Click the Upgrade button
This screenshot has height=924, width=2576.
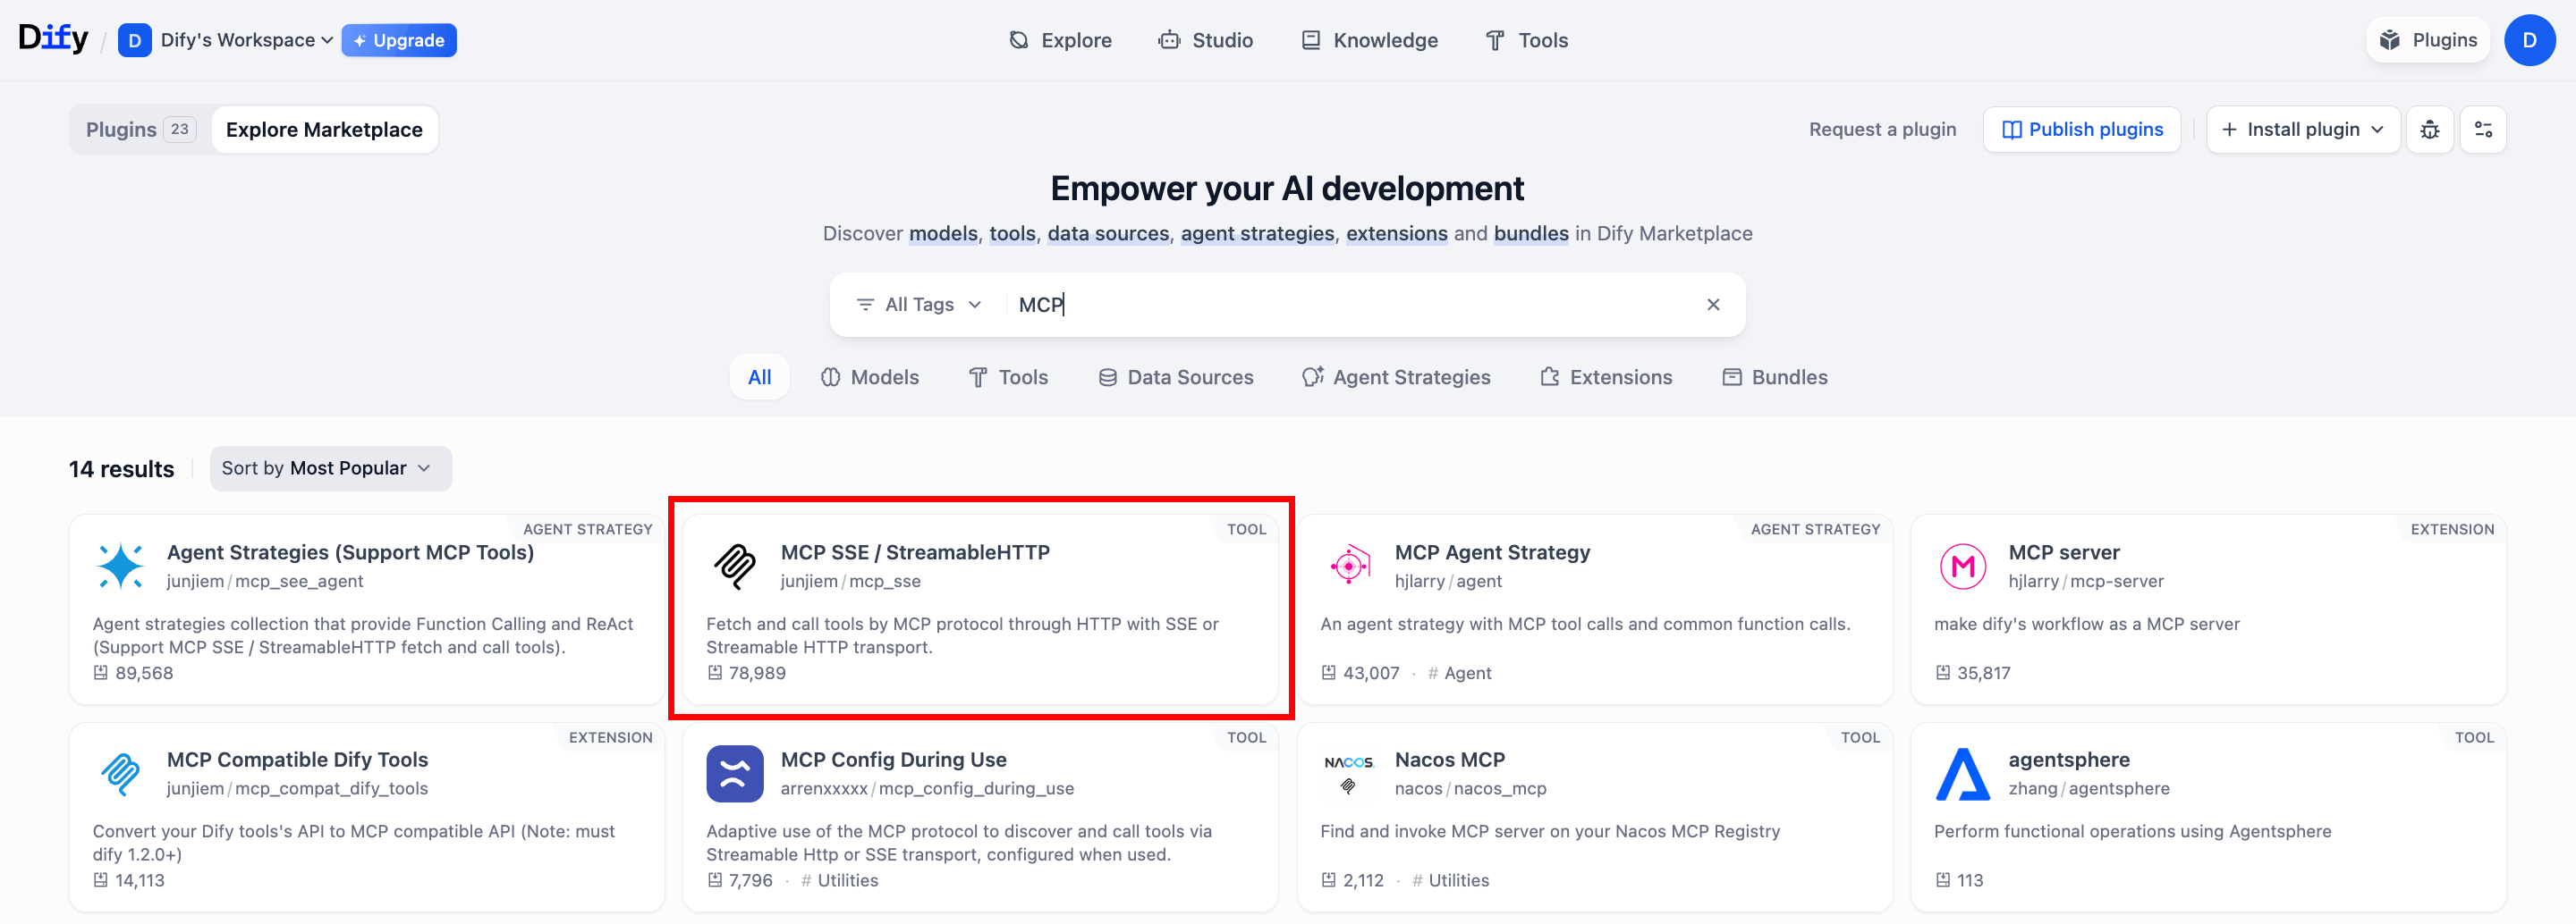coord(399,40)
